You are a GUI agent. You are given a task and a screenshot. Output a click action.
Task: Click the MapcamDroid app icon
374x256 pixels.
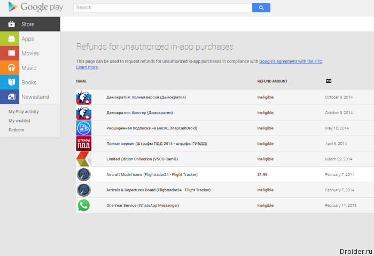point(84,128)
